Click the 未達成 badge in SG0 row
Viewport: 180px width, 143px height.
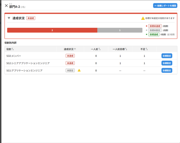(70, 56)
